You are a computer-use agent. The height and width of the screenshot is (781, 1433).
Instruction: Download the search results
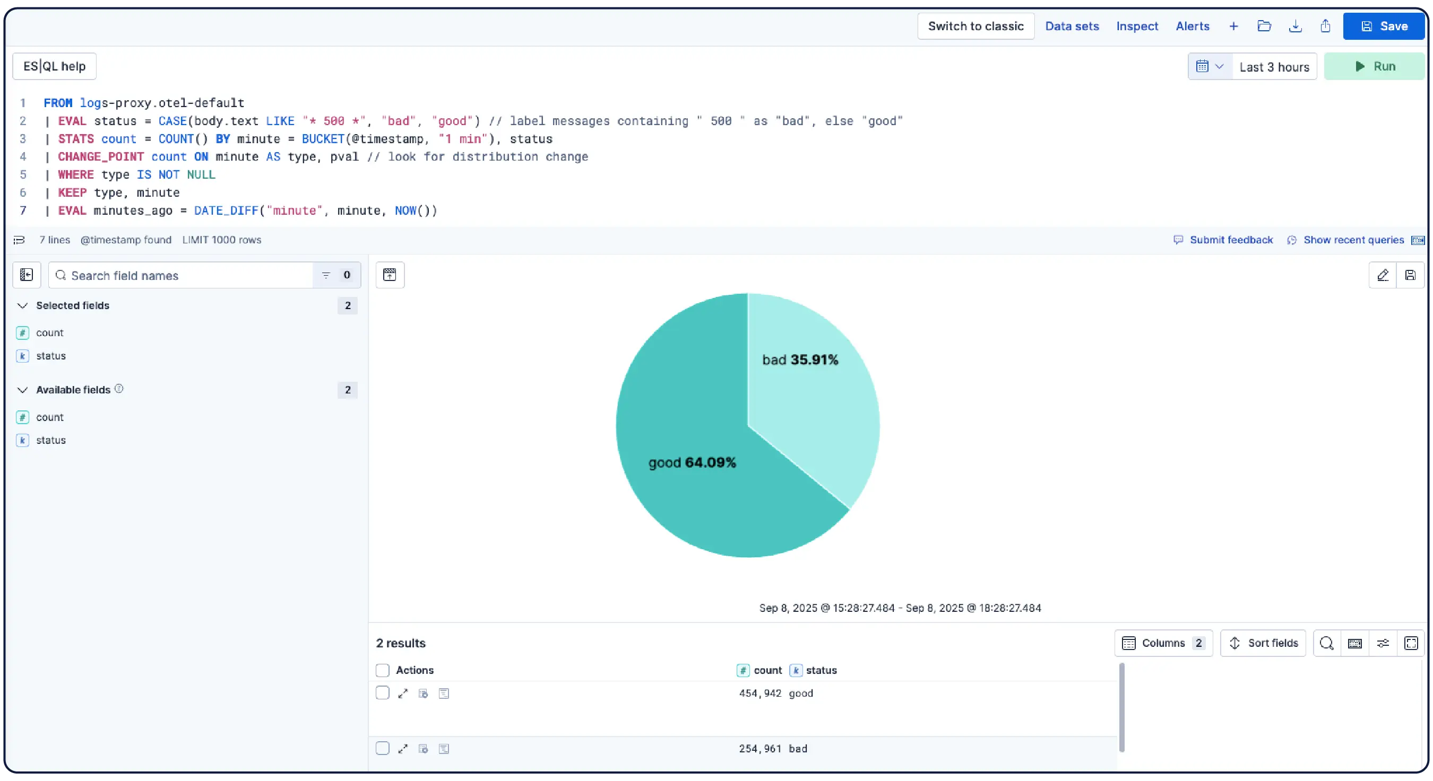[x=1296, y=26]
